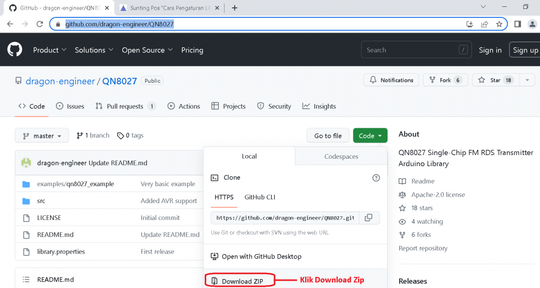Screen dimensions: 540x288
Task: Open examples/qn8027_example folder
Action: [75, 184]
